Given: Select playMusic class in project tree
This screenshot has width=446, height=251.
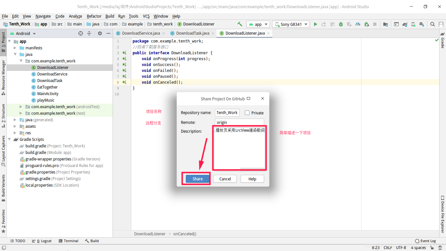Looking at the screenshot, I should pos(46,100).
